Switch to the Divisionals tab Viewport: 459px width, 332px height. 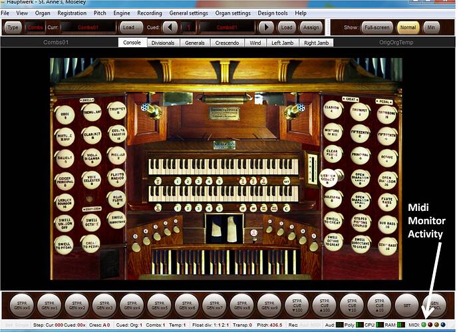pos(163,43)
